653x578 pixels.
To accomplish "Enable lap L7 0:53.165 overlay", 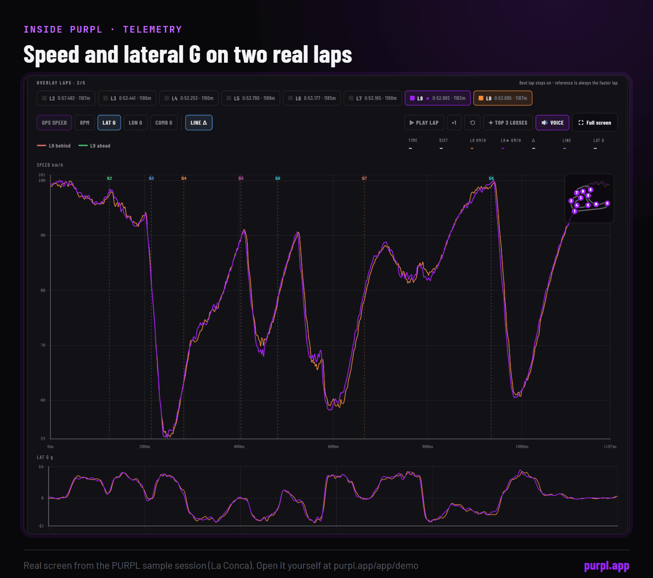I will tap(373, 98).
